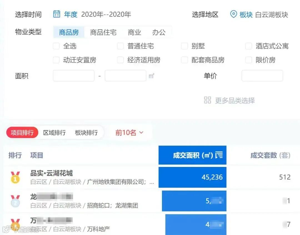Image resolution: width=300 pixels, height=235 pixels.
Task: Open the 板块 region selector
Action: (x=246, y=14)
